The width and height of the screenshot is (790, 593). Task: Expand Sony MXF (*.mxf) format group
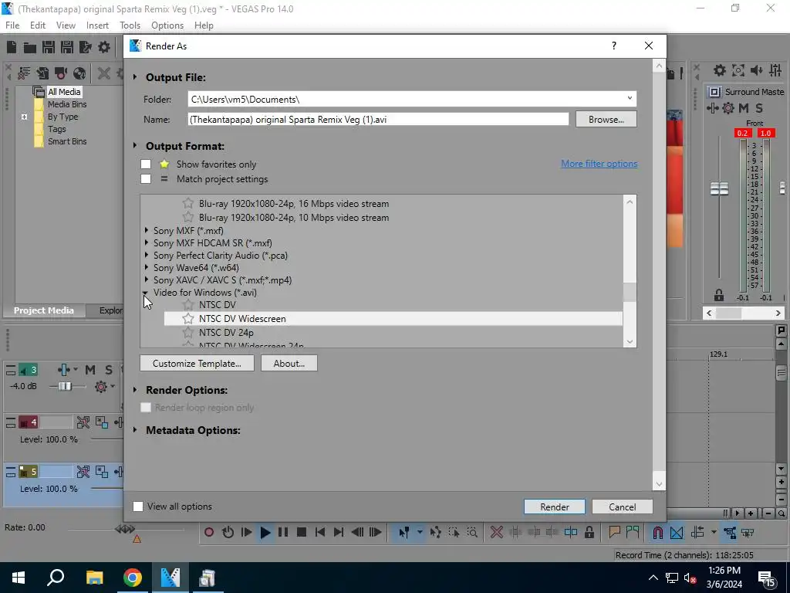(146, 230)
